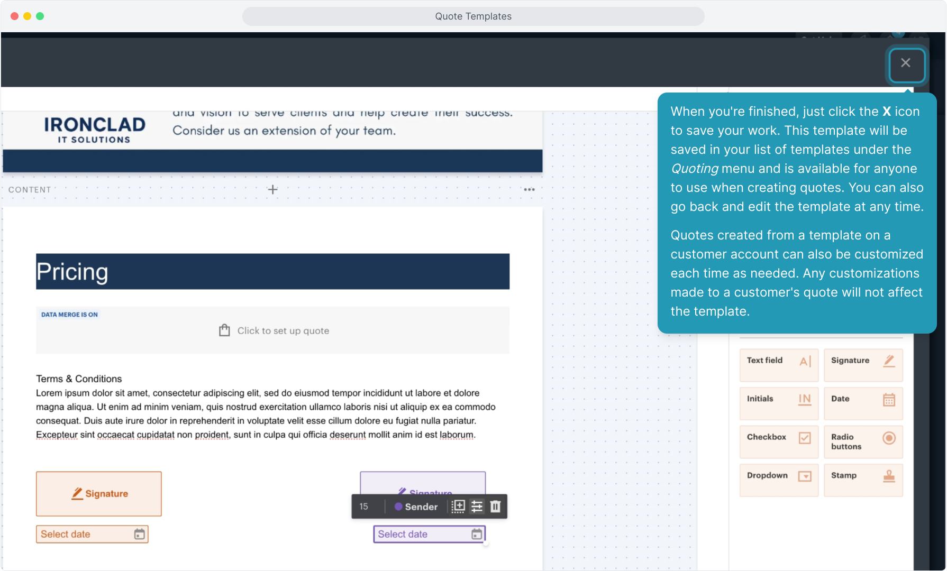The image size is (947, 571).
Task: Select the Text field tile
Action: (x=779, y=364)
